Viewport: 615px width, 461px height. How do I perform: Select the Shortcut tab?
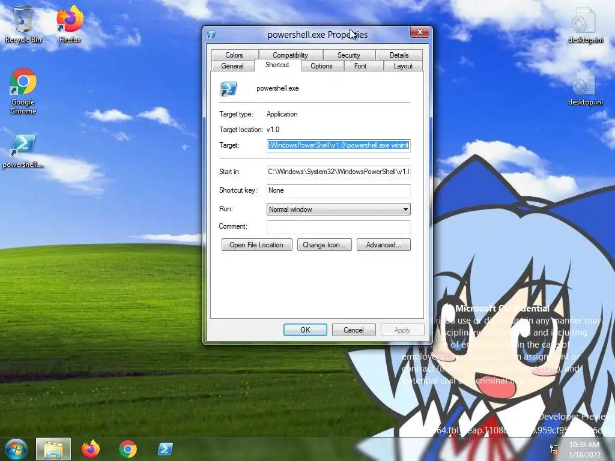pos(277,65)
